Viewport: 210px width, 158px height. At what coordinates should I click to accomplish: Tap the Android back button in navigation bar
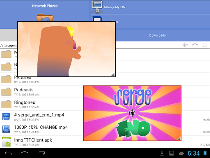pyautogui.click(x=8, y=153)
